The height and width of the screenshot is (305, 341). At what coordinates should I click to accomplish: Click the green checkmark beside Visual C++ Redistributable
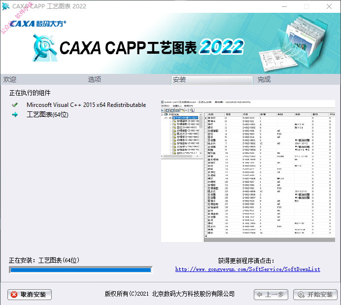point(15,105)
